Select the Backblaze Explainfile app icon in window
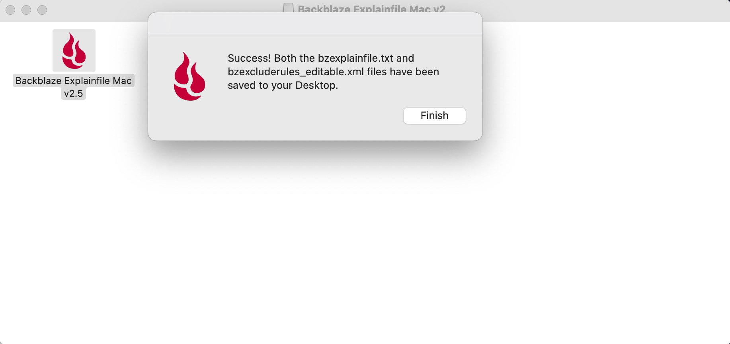The width and height of the screenshot is (730, 344). pyautogui.click(x=74, y=51)
